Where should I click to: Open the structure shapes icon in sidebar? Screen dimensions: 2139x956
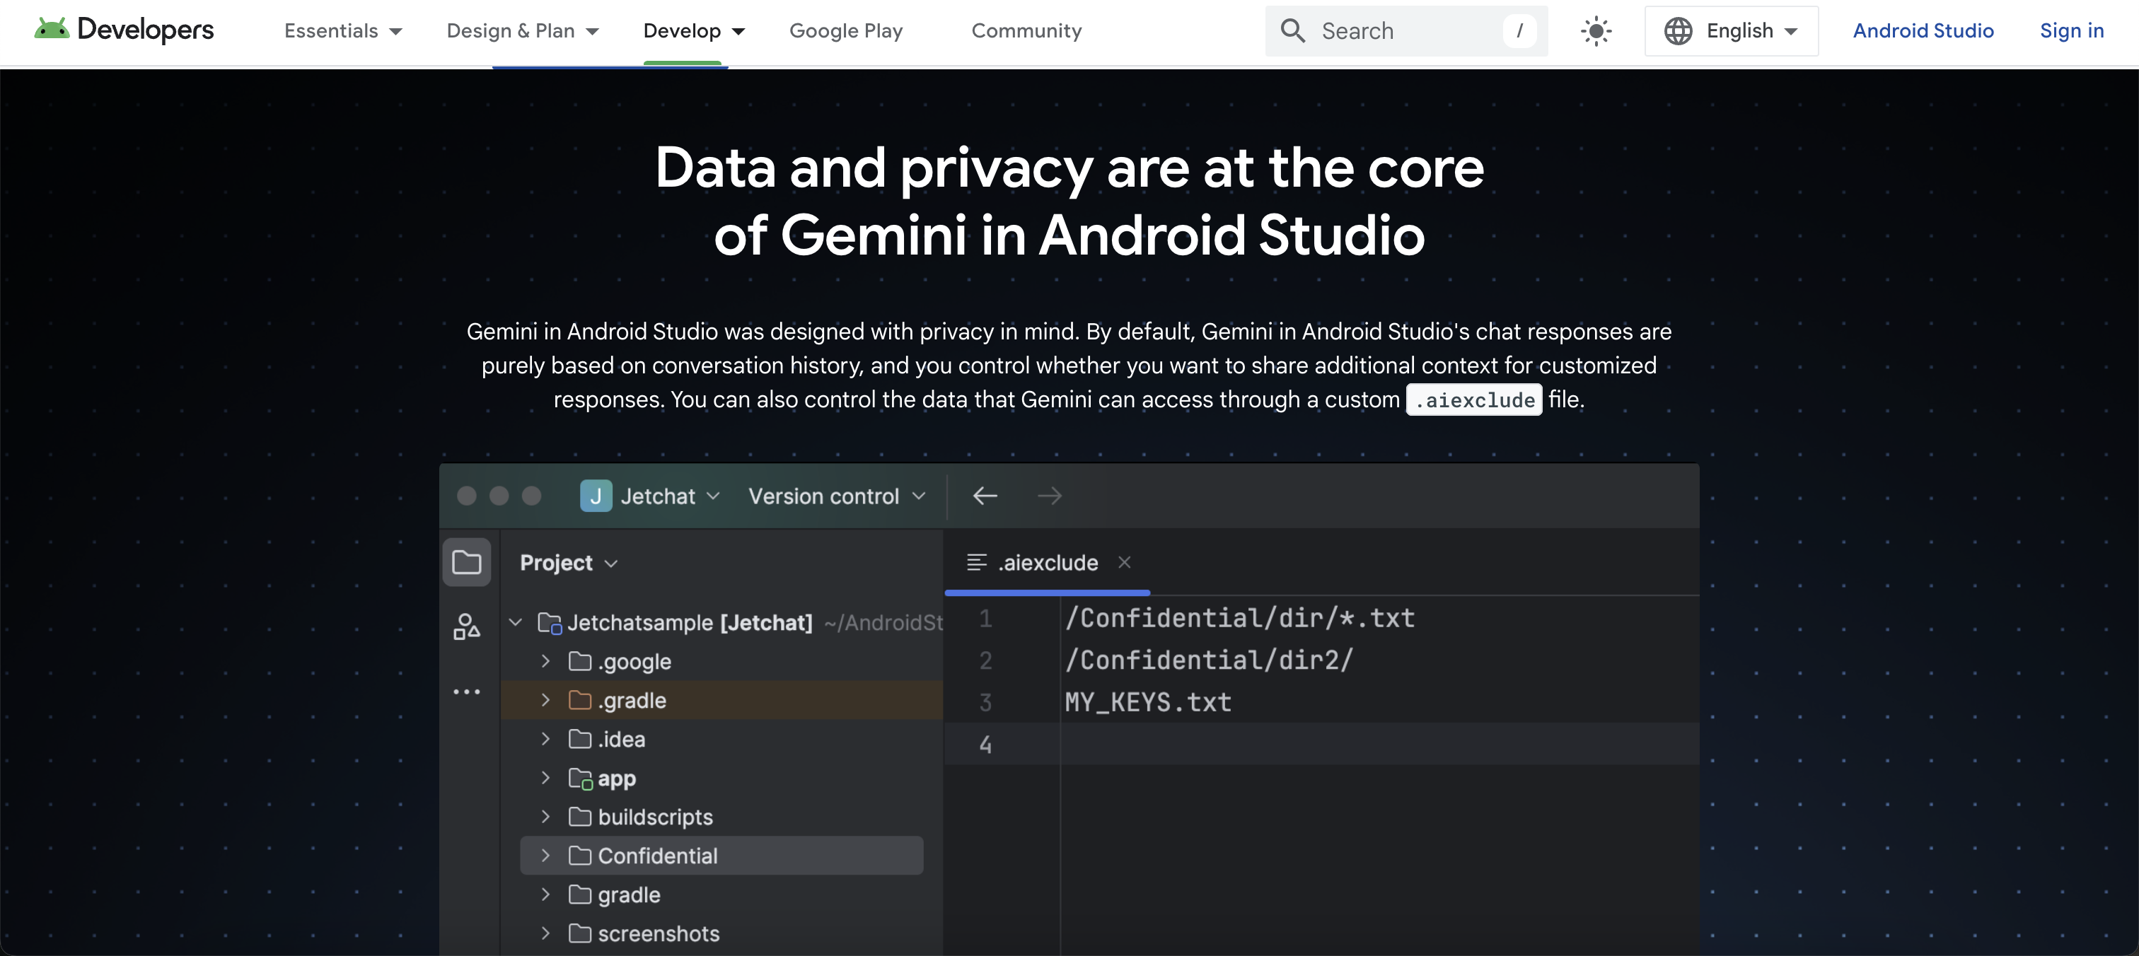467,626
